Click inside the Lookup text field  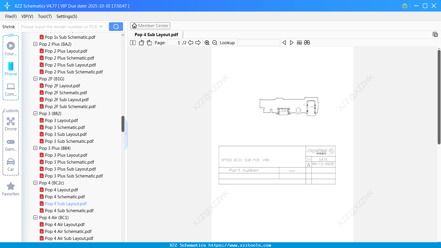258,42
